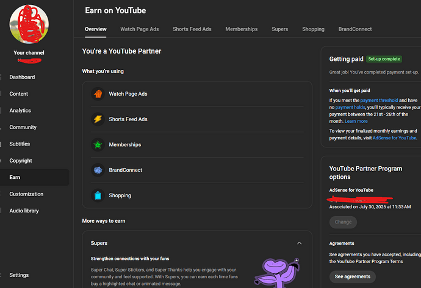Click the Shorts Feed Ads lightning icon
421x288 pixels.
98,119
